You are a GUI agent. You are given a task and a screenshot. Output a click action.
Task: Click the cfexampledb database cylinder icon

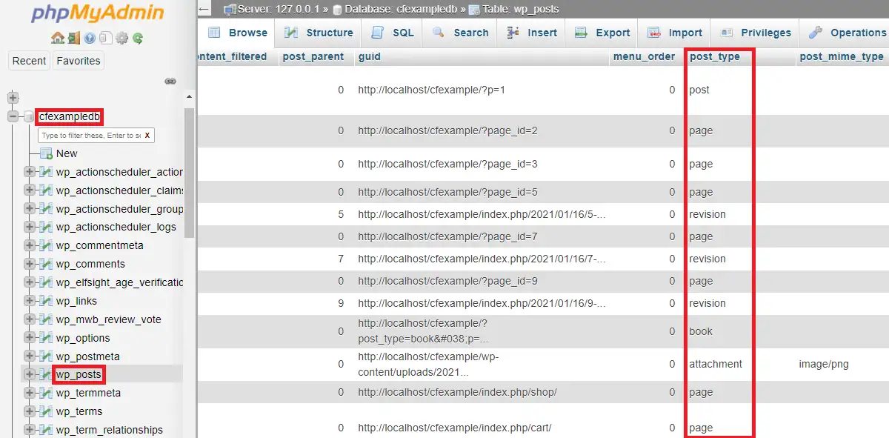[29, 117]
